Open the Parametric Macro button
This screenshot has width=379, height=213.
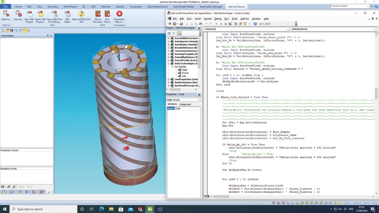119,17
